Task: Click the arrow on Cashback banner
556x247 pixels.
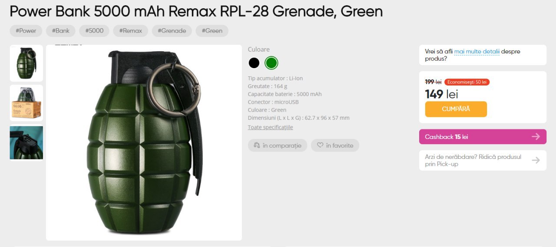Action: pos(536,137)
